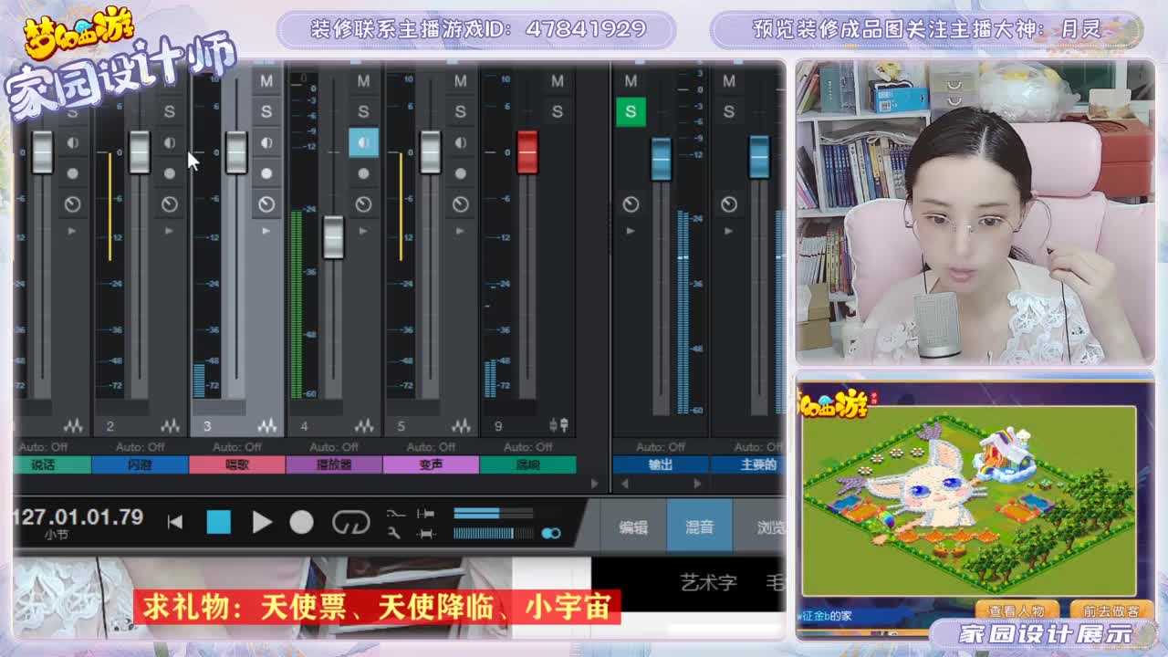Open waveform icon under channel 5
The image size is (1168, 657).
point(461,426)
